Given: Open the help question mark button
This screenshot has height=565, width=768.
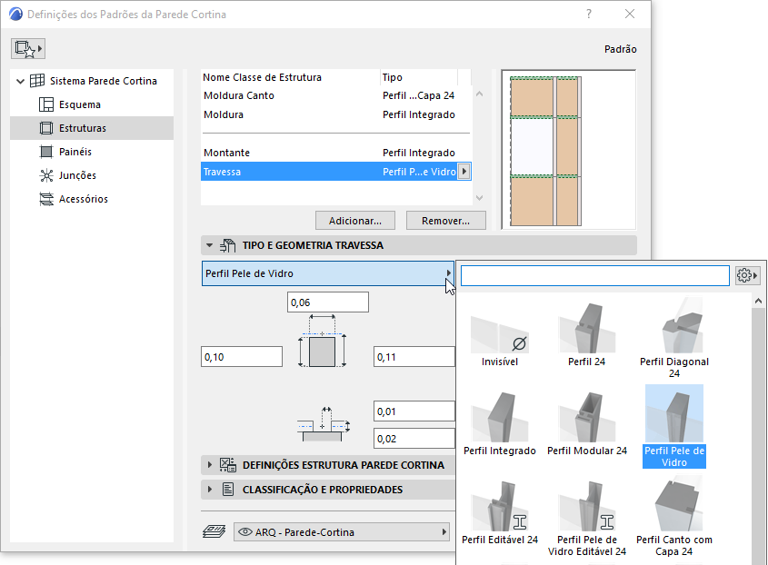Looking at the screenshot, I should pyautogui.click(x=589, y=14).
